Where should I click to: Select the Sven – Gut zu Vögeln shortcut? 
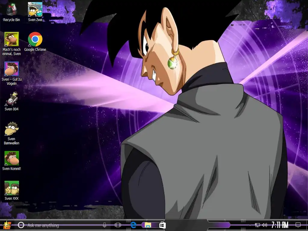(x=12, y=73)
